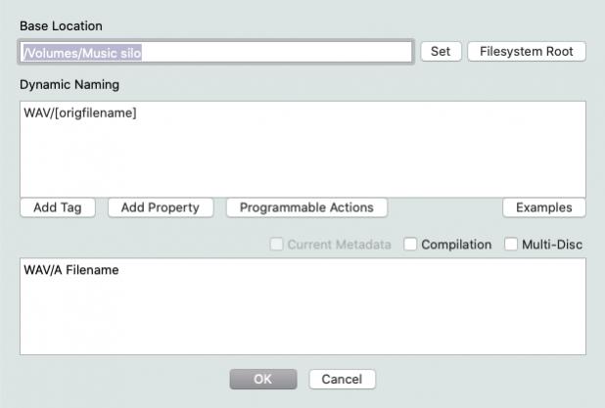Viewport: 605px width, 408px height.
Task: Click the Multi-Disc label text
Action: point(554,245)
